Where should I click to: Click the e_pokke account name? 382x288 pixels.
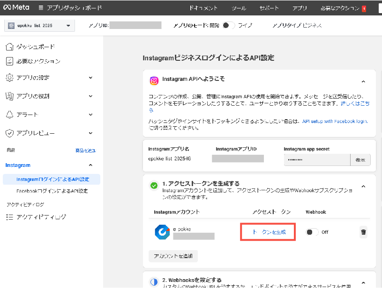point(182,229)
